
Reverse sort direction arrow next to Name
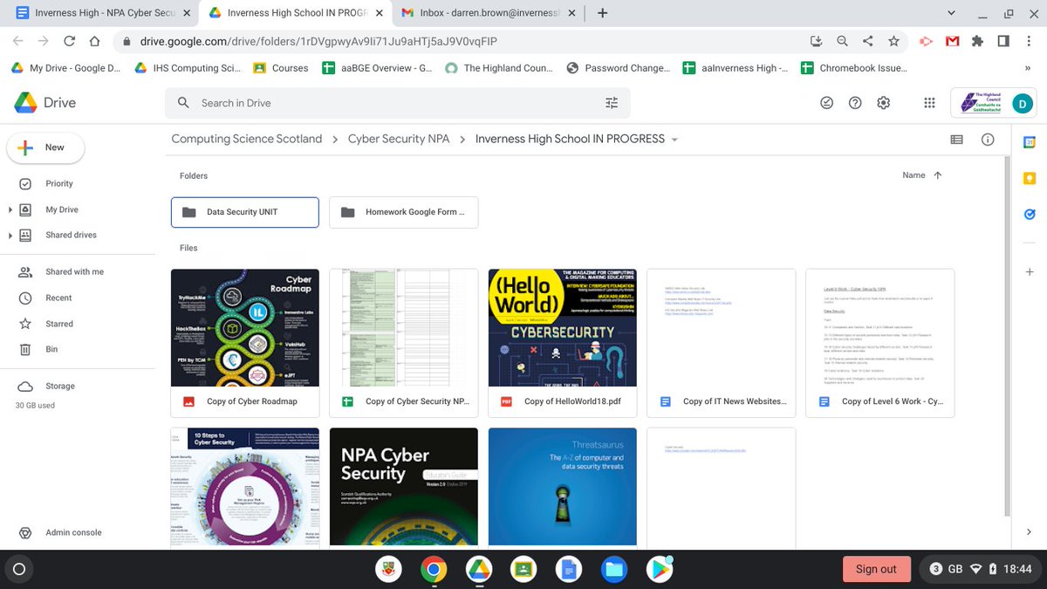point(938,175)
